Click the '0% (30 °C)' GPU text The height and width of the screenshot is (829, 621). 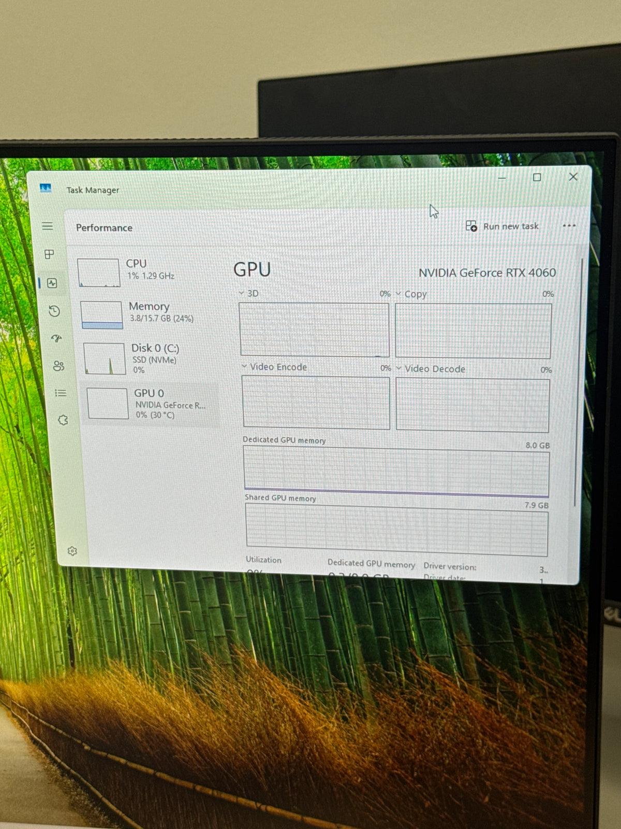(155, 415)
